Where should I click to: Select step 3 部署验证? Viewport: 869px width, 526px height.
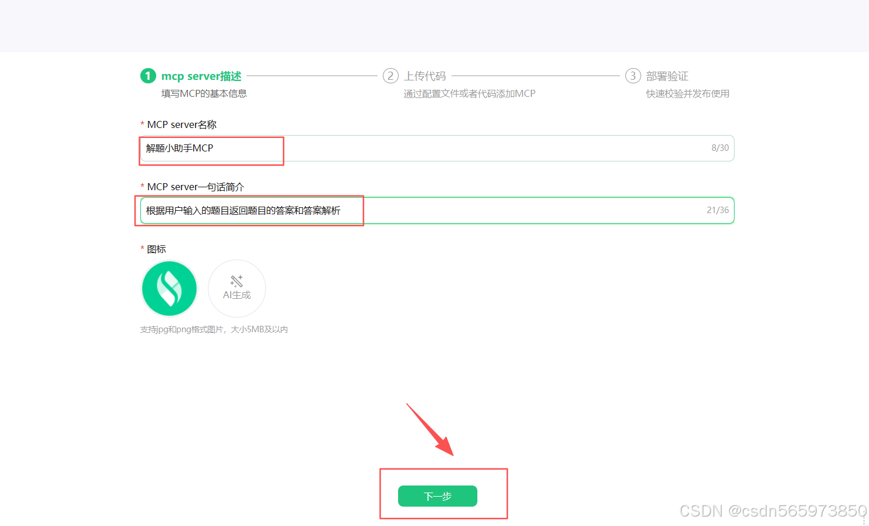tap(667, 76)
